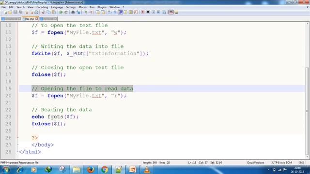The width and height of the screenshot is (310, 174).
Task: Click the Zoom In toolbar icon
Action: [86, 12]
